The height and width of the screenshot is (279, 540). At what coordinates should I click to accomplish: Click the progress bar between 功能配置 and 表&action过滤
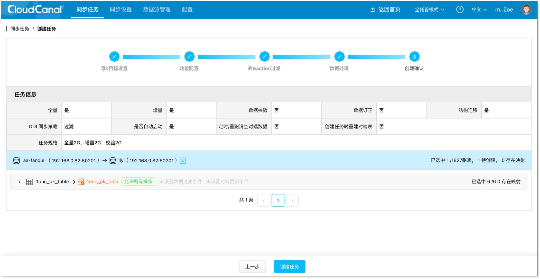[x=227, y=57]
